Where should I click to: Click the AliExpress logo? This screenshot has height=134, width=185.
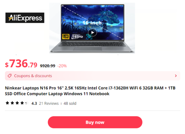[x=25, y=18]
